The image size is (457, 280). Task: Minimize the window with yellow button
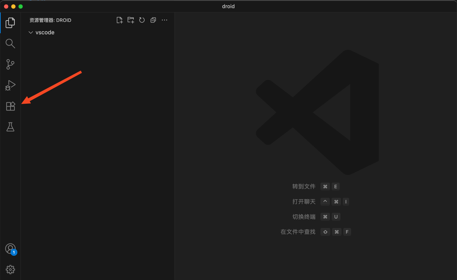point(13,7)
